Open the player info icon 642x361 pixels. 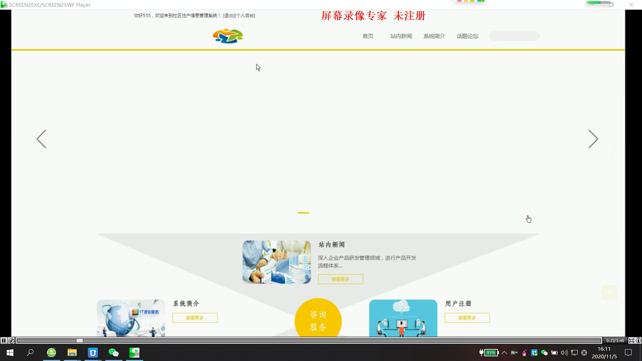coord(638,341)
